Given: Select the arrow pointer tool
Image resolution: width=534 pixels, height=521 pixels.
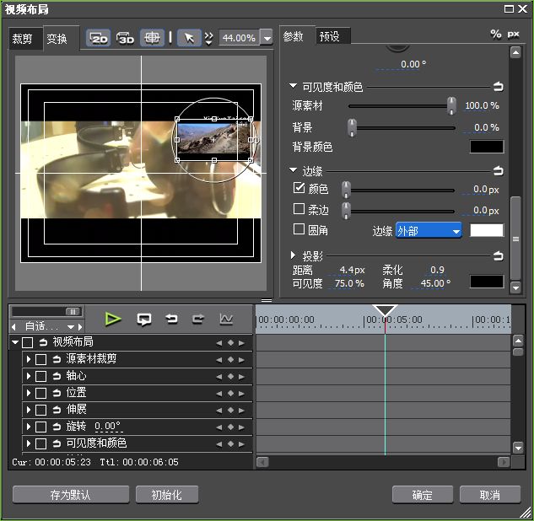Looking at the screenshot, I should coord(189,38).
